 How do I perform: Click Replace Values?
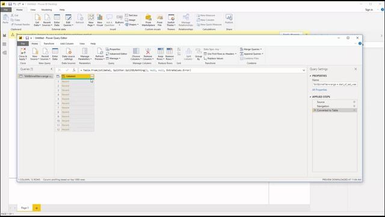(x=214, y=58)
